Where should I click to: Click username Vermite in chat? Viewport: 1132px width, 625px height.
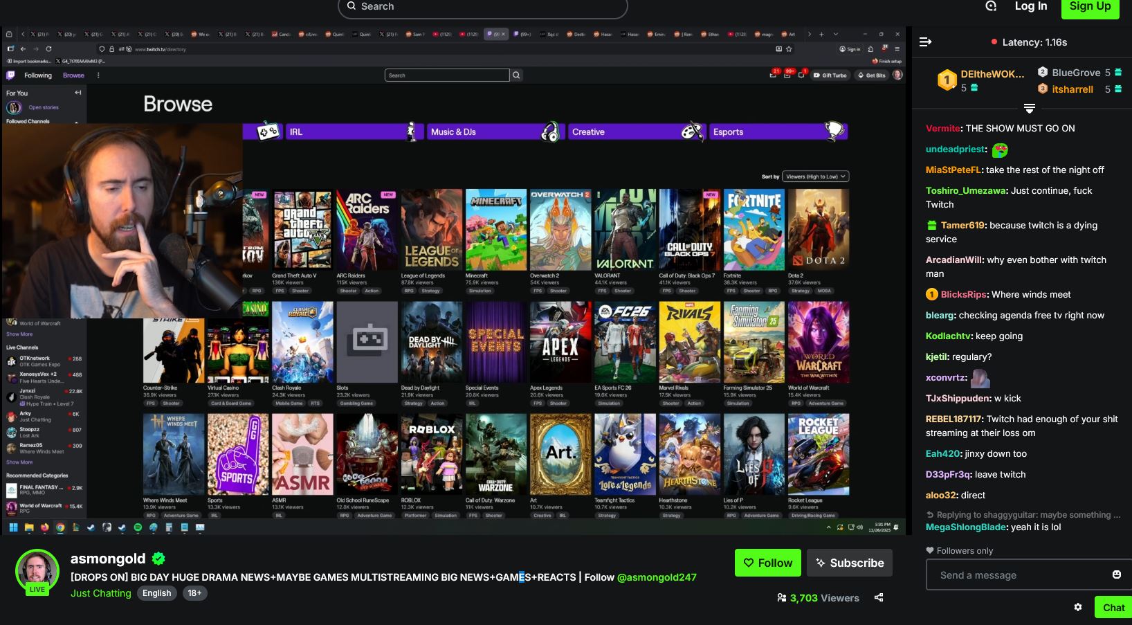(942, 128)
